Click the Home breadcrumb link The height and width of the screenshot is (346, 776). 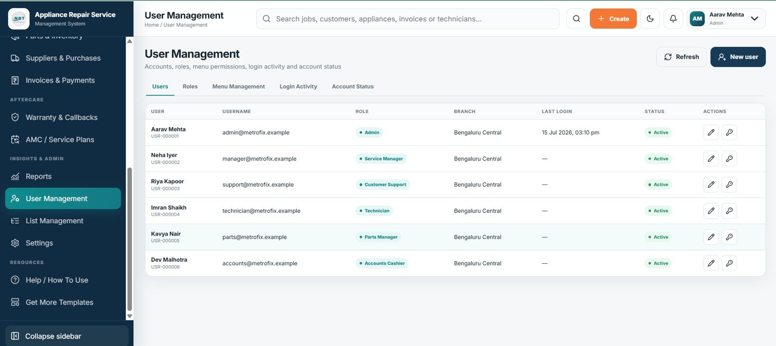[151, 25]
